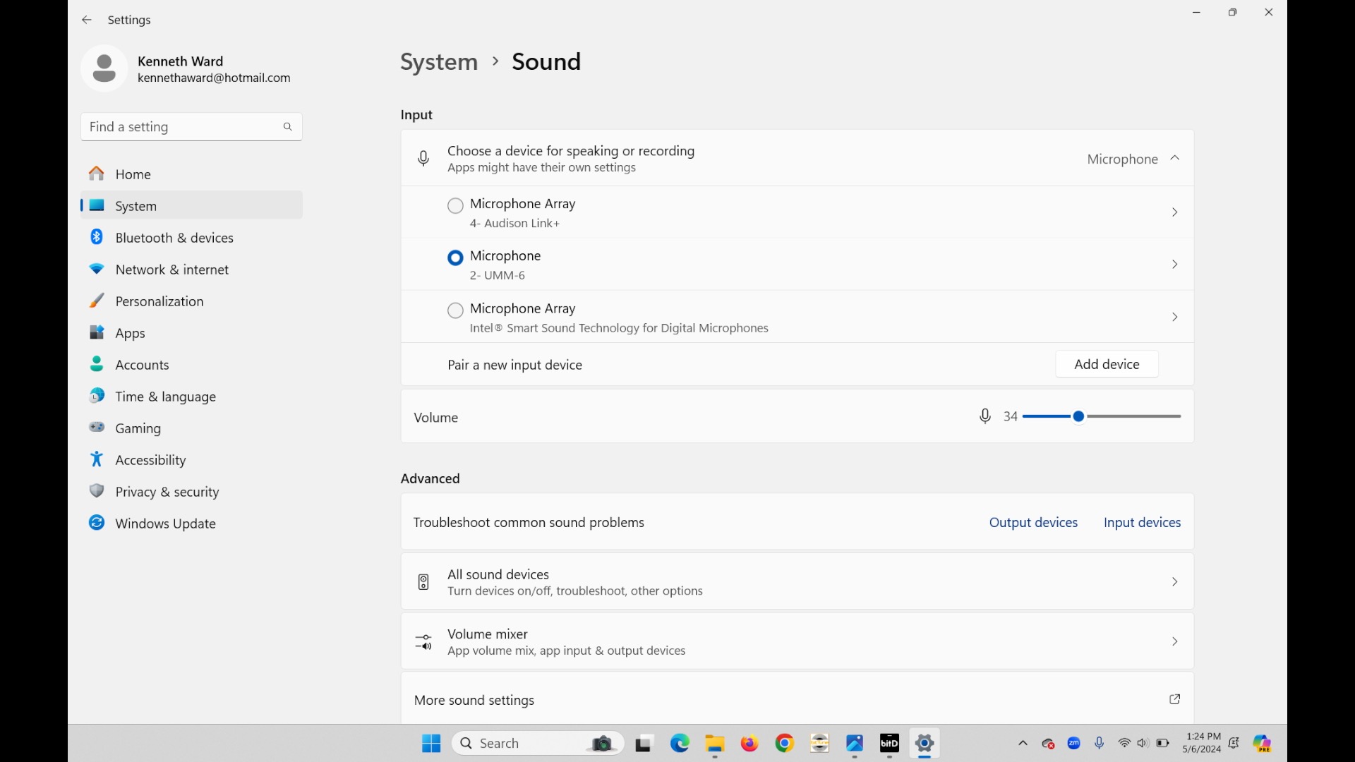Click Settings gear in taskbar
This screenshot has height=762, width=1355.
[925, 744]
